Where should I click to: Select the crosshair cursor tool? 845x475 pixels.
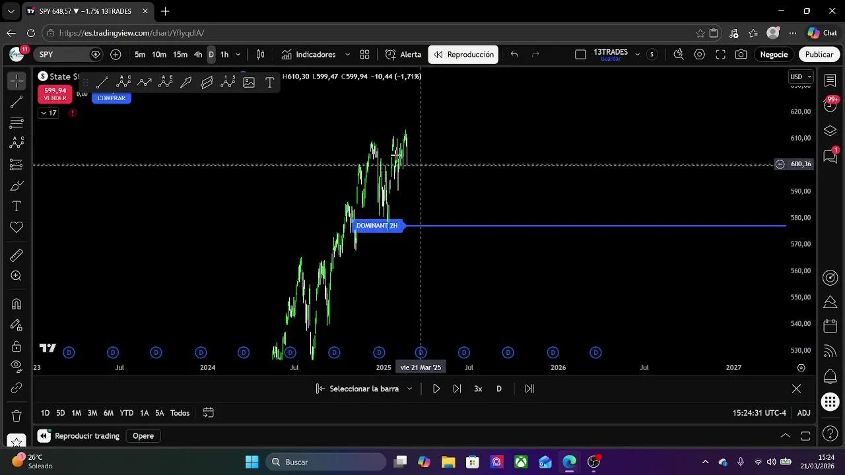pos(17,80)
